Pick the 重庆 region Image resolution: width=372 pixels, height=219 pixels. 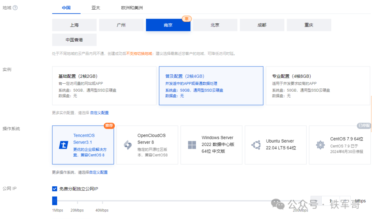coord(309,25)
